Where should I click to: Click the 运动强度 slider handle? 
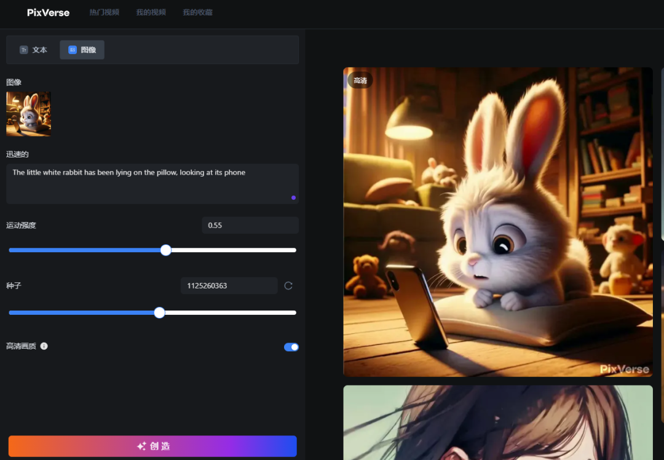click(165, 250)
